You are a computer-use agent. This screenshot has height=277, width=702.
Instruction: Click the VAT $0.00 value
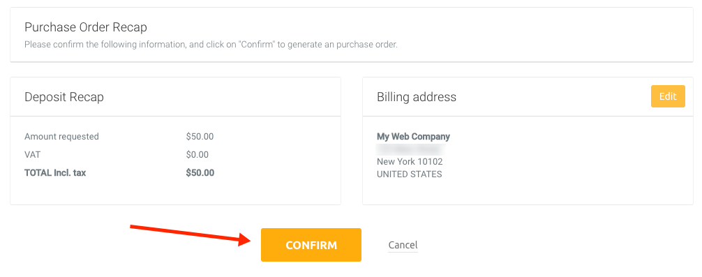coord(197,154)
